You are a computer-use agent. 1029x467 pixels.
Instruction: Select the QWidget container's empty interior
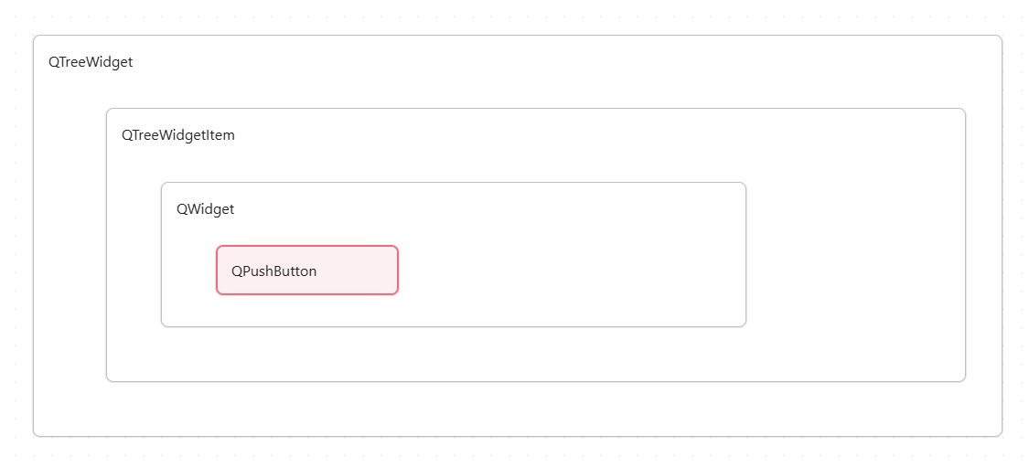(567, 228)
